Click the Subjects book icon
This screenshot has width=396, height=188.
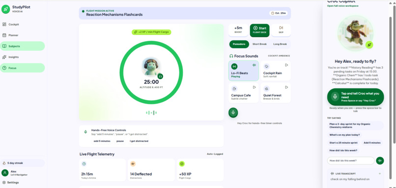pos(4,46)
